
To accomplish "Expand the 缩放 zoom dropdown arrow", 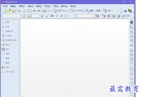I will (95, 11).
